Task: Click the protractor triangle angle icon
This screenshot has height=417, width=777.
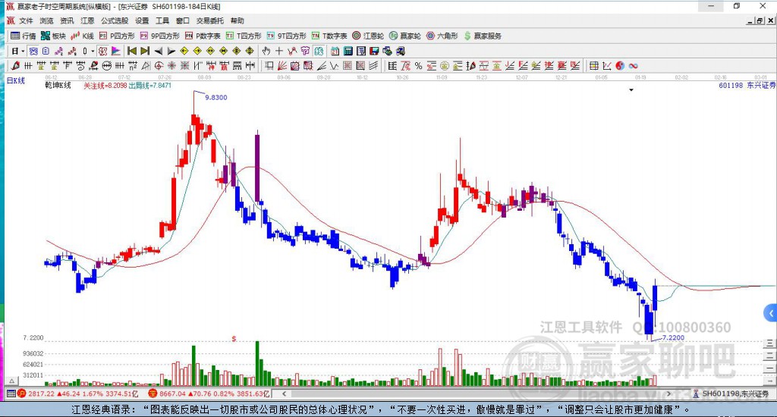Action: pos(146,66)
